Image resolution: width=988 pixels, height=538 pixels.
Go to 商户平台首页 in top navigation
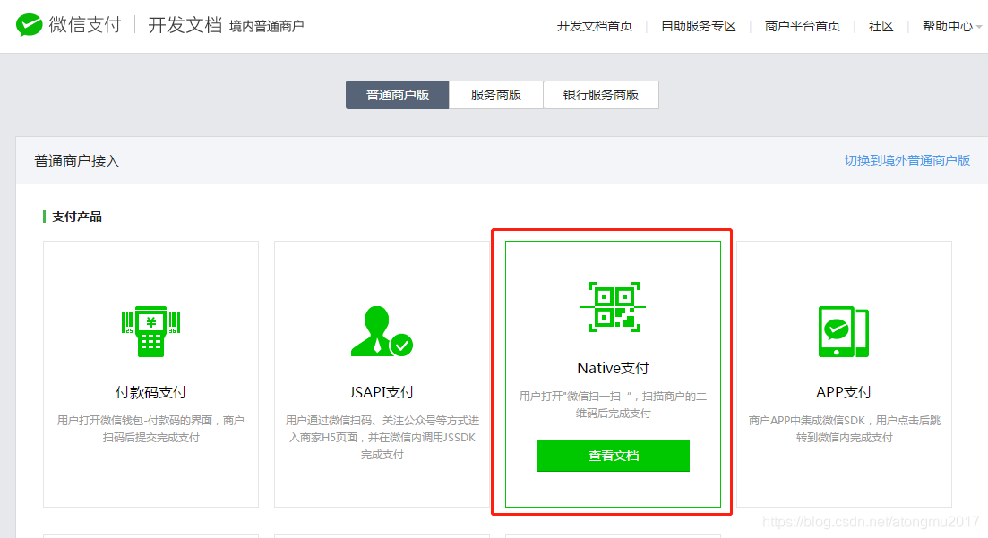coord(802,26)
